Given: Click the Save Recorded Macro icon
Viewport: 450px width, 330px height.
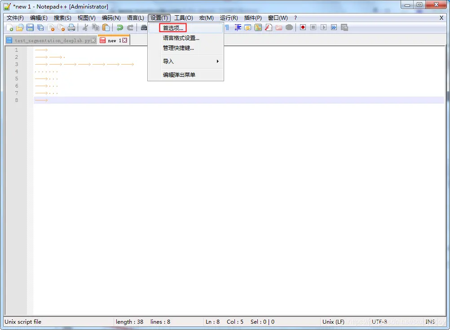Looking at the screenshot, I should pos(344,27).
